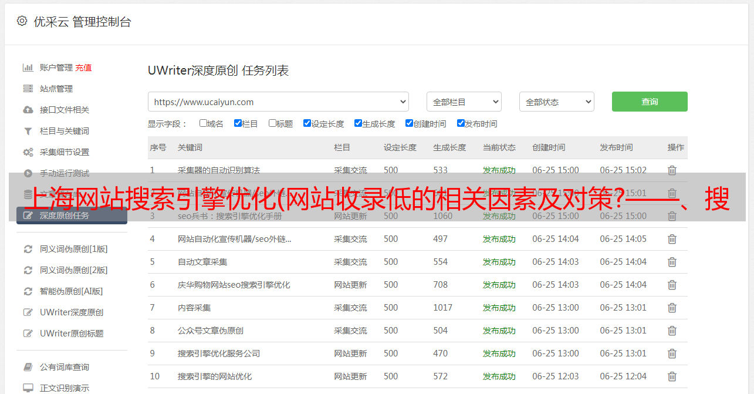The height and width of the screenshot is (394, 754).
Task: Click the 采集细节设置 gears icon
Action: pyautogui.click(x=28, y=152)
